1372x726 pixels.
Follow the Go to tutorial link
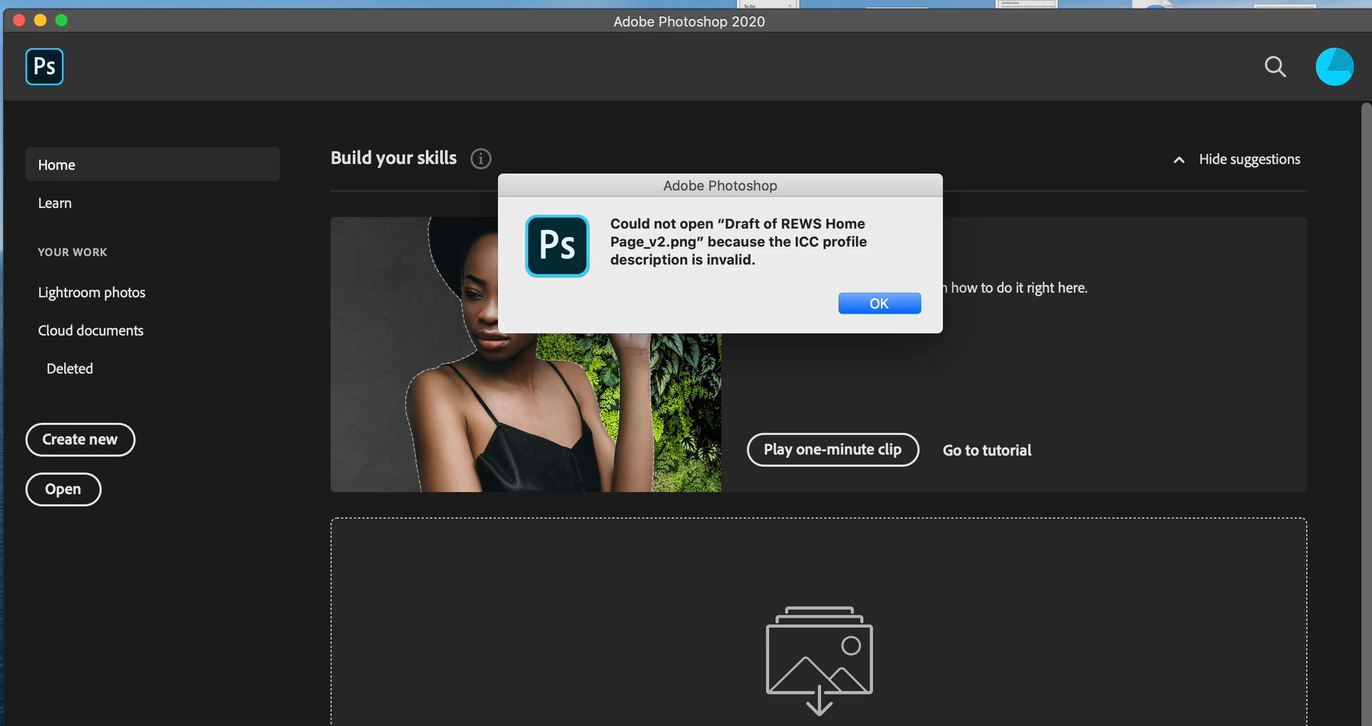tap(986, 450)
